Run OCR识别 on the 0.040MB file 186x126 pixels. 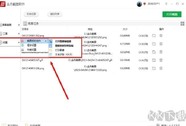(143, 36)
